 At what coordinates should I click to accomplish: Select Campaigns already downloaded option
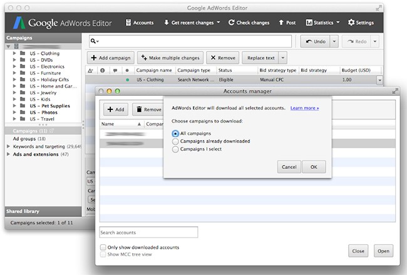[x=175, y=141]
